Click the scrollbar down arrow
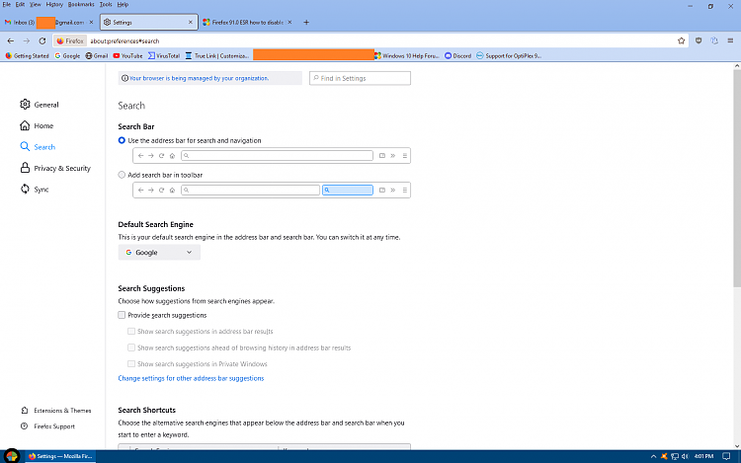The width and height of the screenshot is (741, 463). point(737,446)
